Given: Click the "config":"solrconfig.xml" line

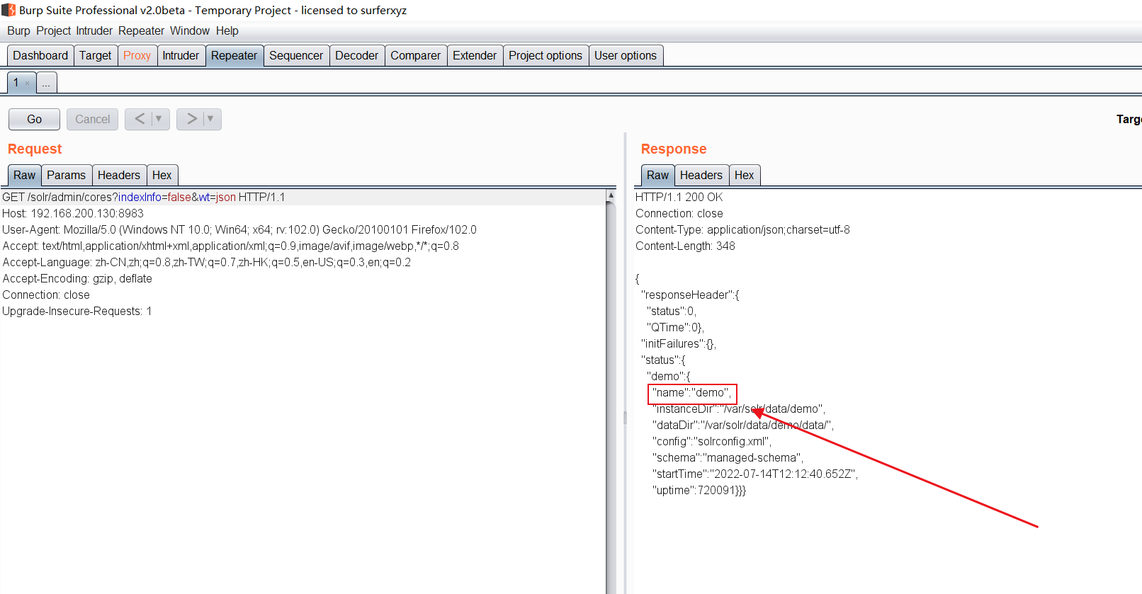Looking at the screenshot, I should click(712, 441).
